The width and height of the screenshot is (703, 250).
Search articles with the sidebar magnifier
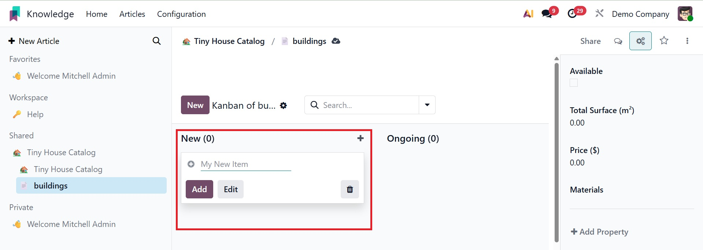coord(156,41)
